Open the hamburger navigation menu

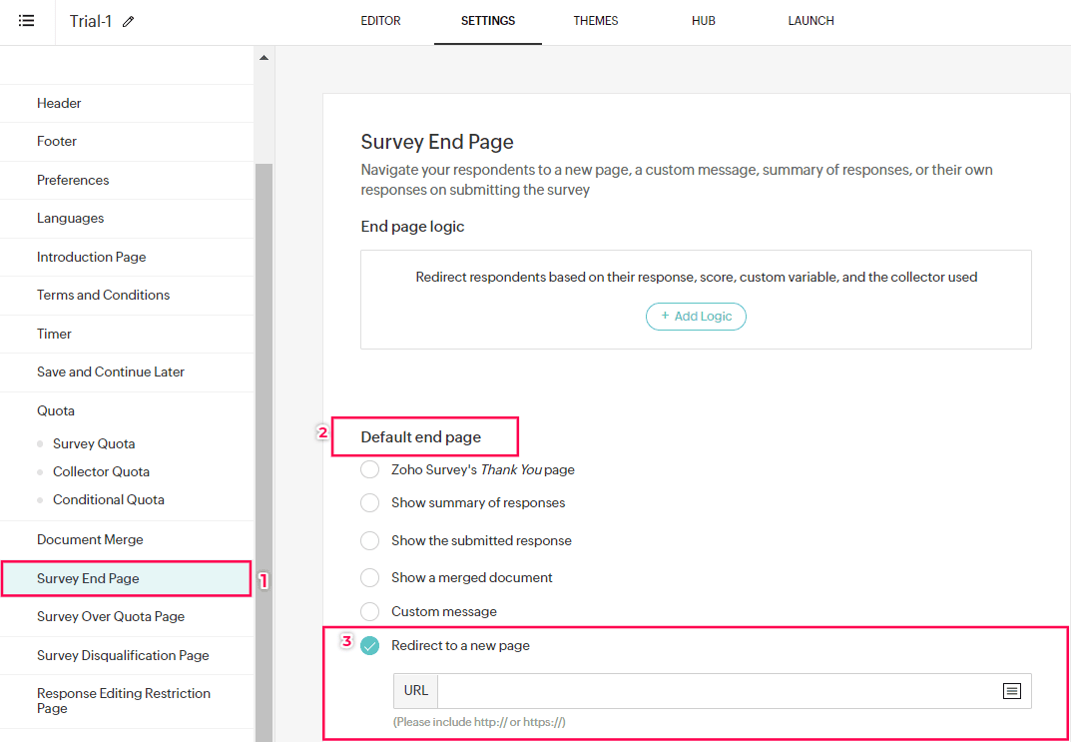tap(27, 21)
